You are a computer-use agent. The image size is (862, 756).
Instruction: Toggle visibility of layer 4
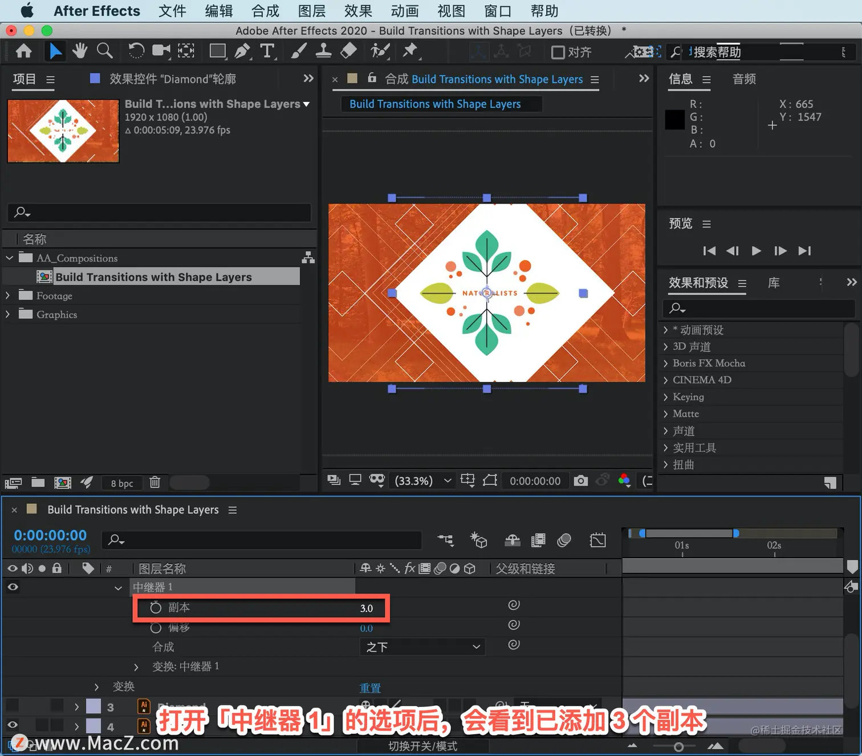(13, 725)
